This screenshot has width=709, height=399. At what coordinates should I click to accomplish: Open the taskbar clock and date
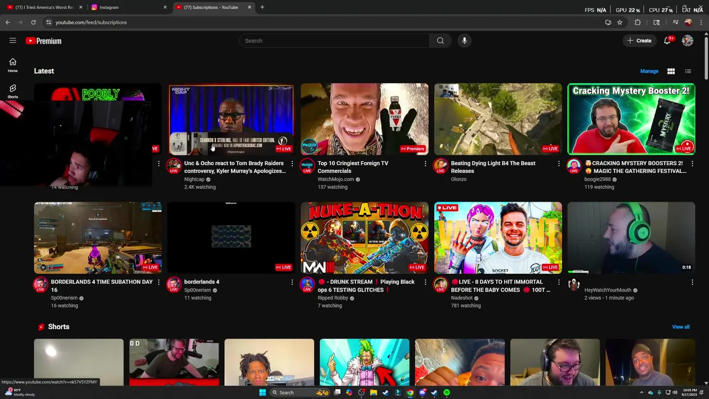(x=690, y=392)
